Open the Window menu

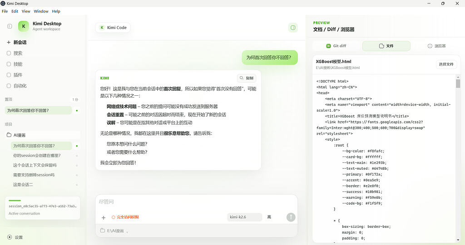click(41, 11)
